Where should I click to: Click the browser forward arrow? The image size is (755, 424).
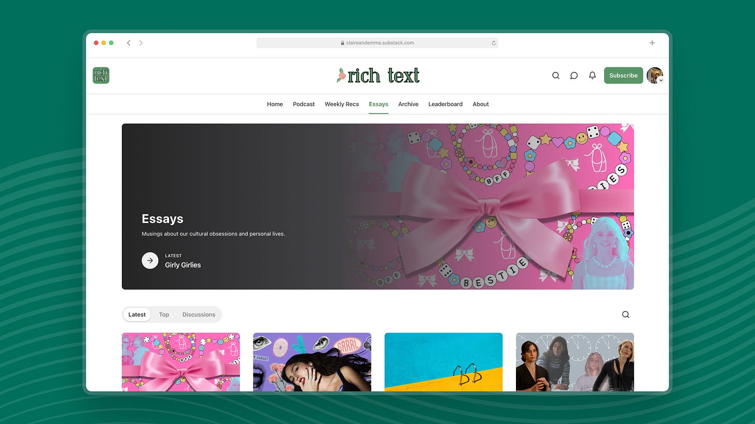(141, 43)
